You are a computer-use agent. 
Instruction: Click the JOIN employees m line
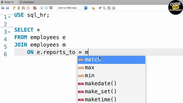tap(40, 45)
